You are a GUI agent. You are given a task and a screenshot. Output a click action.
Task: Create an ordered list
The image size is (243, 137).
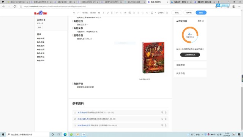coord(134,13)
